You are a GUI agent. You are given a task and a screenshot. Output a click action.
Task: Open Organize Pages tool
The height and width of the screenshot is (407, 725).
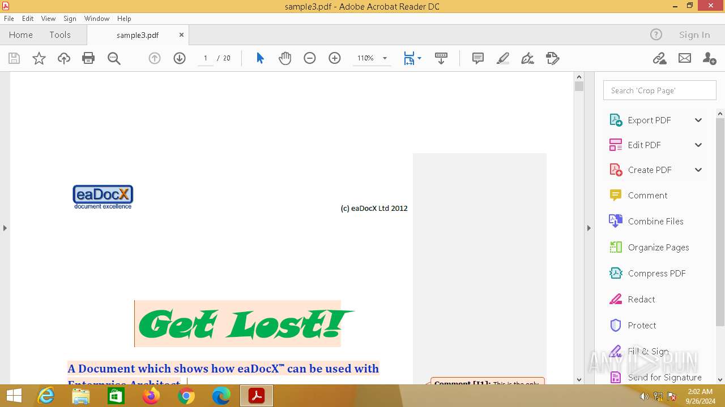click(658, 248)
